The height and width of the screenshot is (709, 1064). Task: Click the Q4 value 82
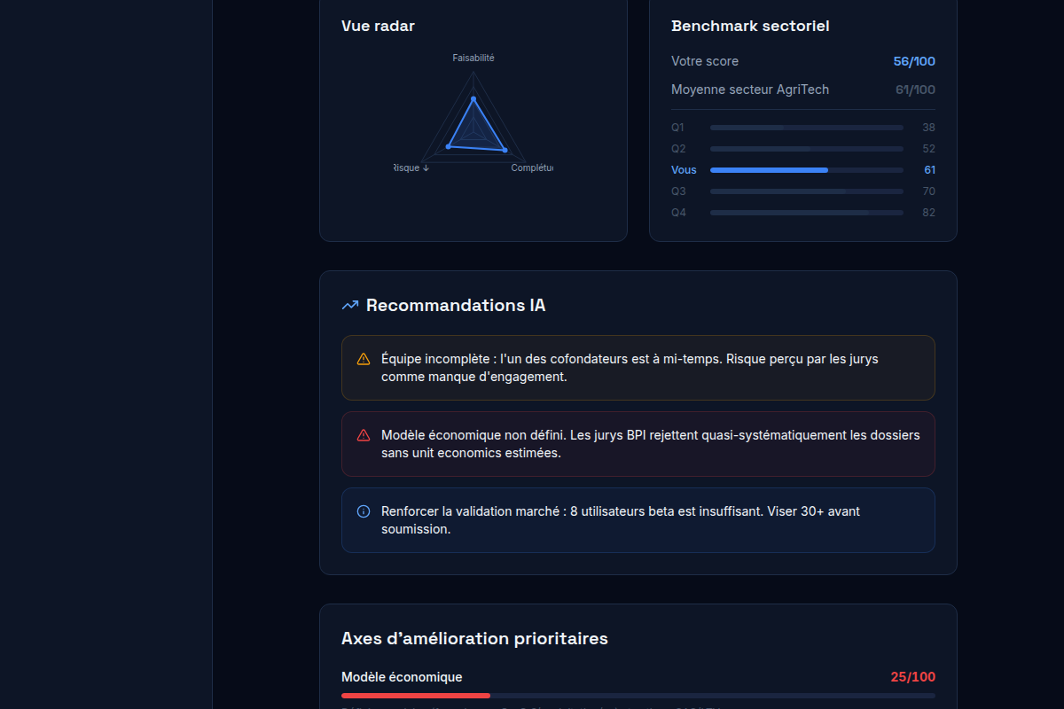tap(928, 213)
